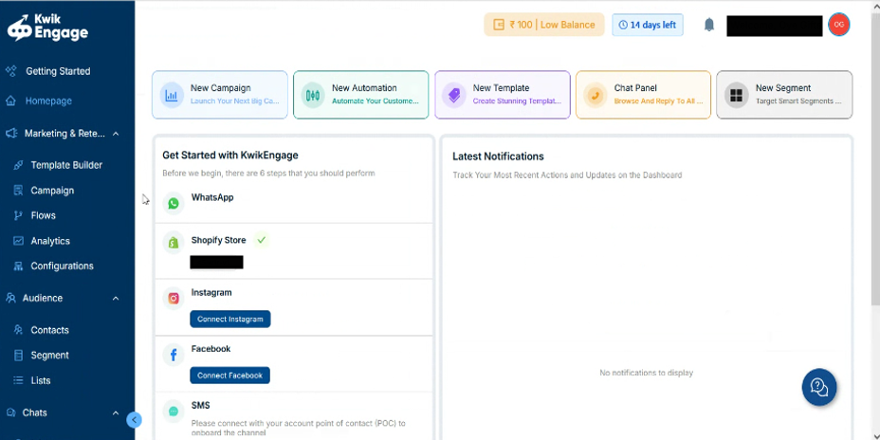Image resolution: width=880 pixels, height=440 pixels.
Task: Click the Kwik Engage logo
Action: pos(47,27)
